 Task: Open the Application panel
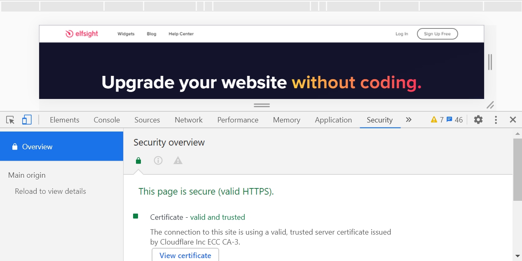click(333, 120)
